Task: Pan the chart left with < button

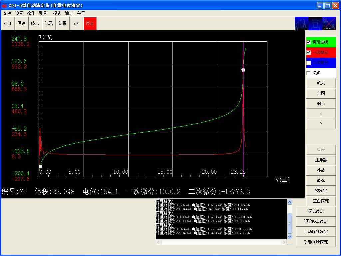Action: 321,114
